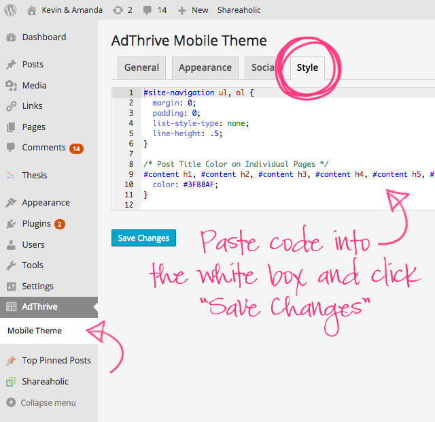Click the comments bubble icon in top bar
Image resolution: width=435 pixels, height=422 pixels.
click(x=147, y=11)
